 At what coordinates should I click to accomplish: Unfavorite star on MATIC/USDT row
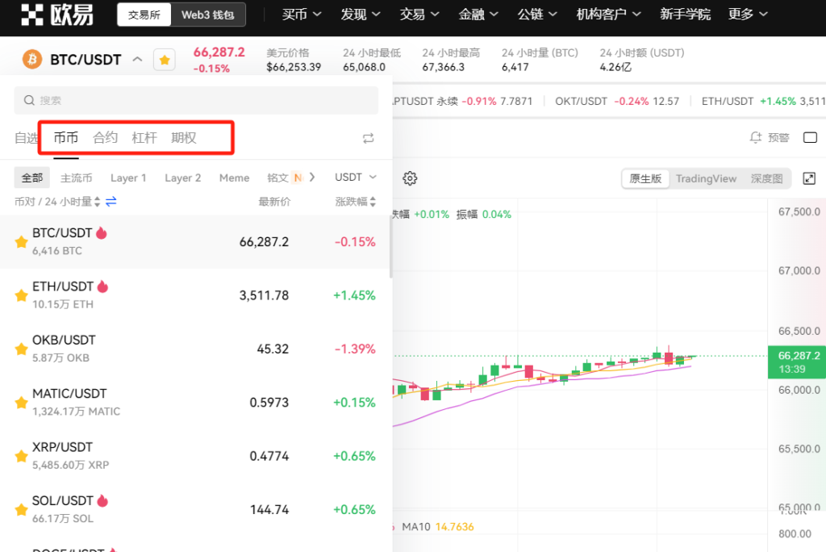click(x=21, y=403)
